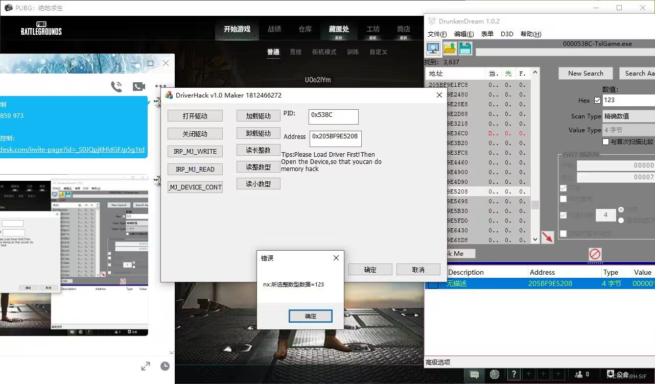Start a video call in chat window
The height and width of the screenshot is (384, 655).
pos(139,86)
